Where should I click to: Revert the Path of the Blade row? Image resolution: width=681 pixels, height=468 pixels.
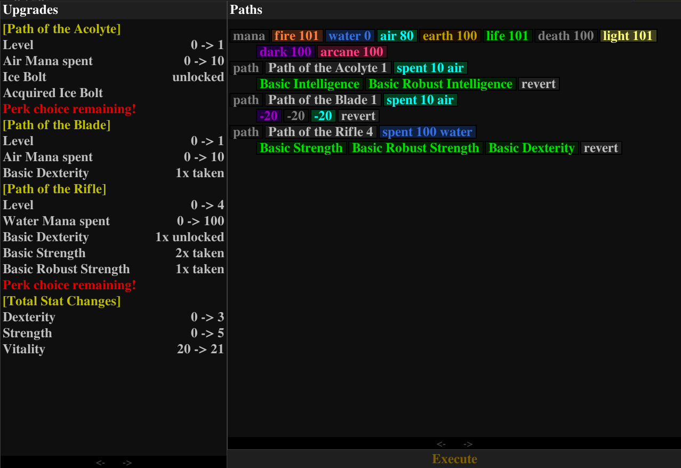[x=358, y=116]
